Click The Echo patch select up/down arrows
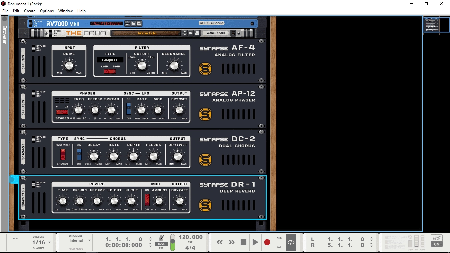 [x=185, y=33]
